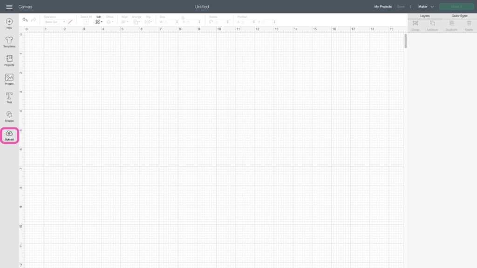Screen dimensions: 477x268
Task: Click the Select All icon
Action: [86, 22]
